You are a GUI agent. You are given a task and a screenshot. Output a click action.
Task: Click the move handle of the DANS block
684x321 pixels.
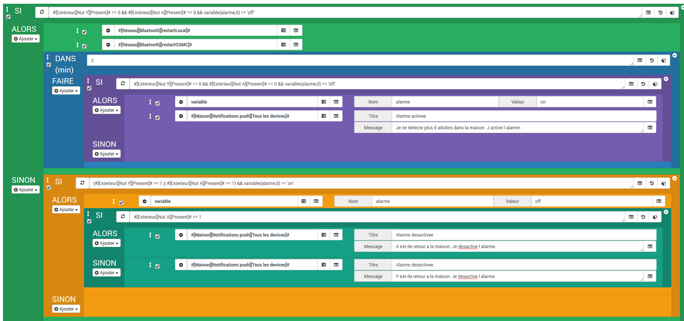[48, 57]
